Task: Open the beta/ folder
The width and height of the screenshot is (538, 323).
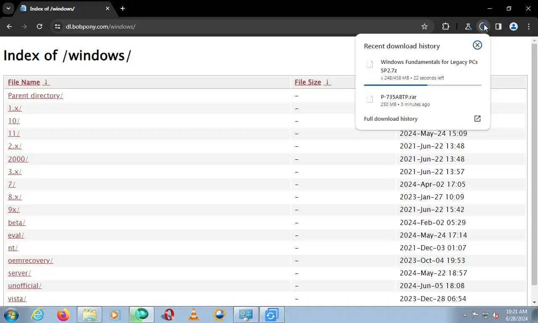Action: pos(17,222)
